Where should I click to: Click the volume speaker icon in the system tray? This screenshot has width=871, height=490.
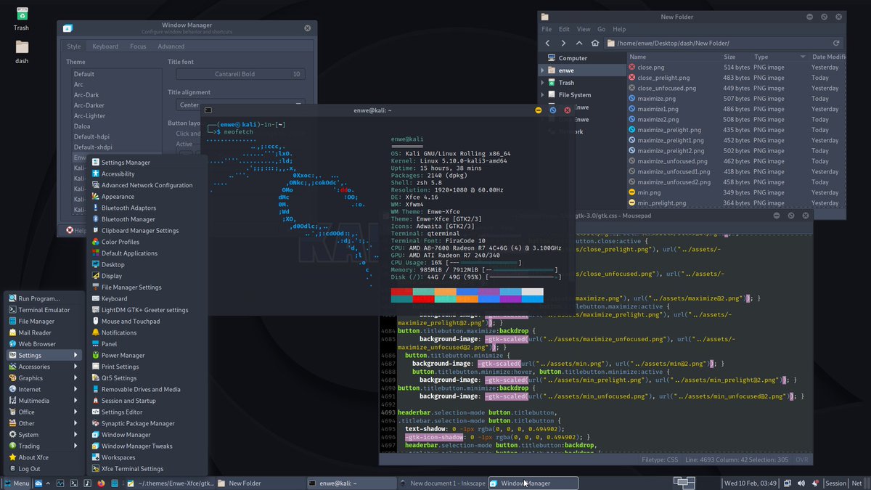(x=801, y=483)
